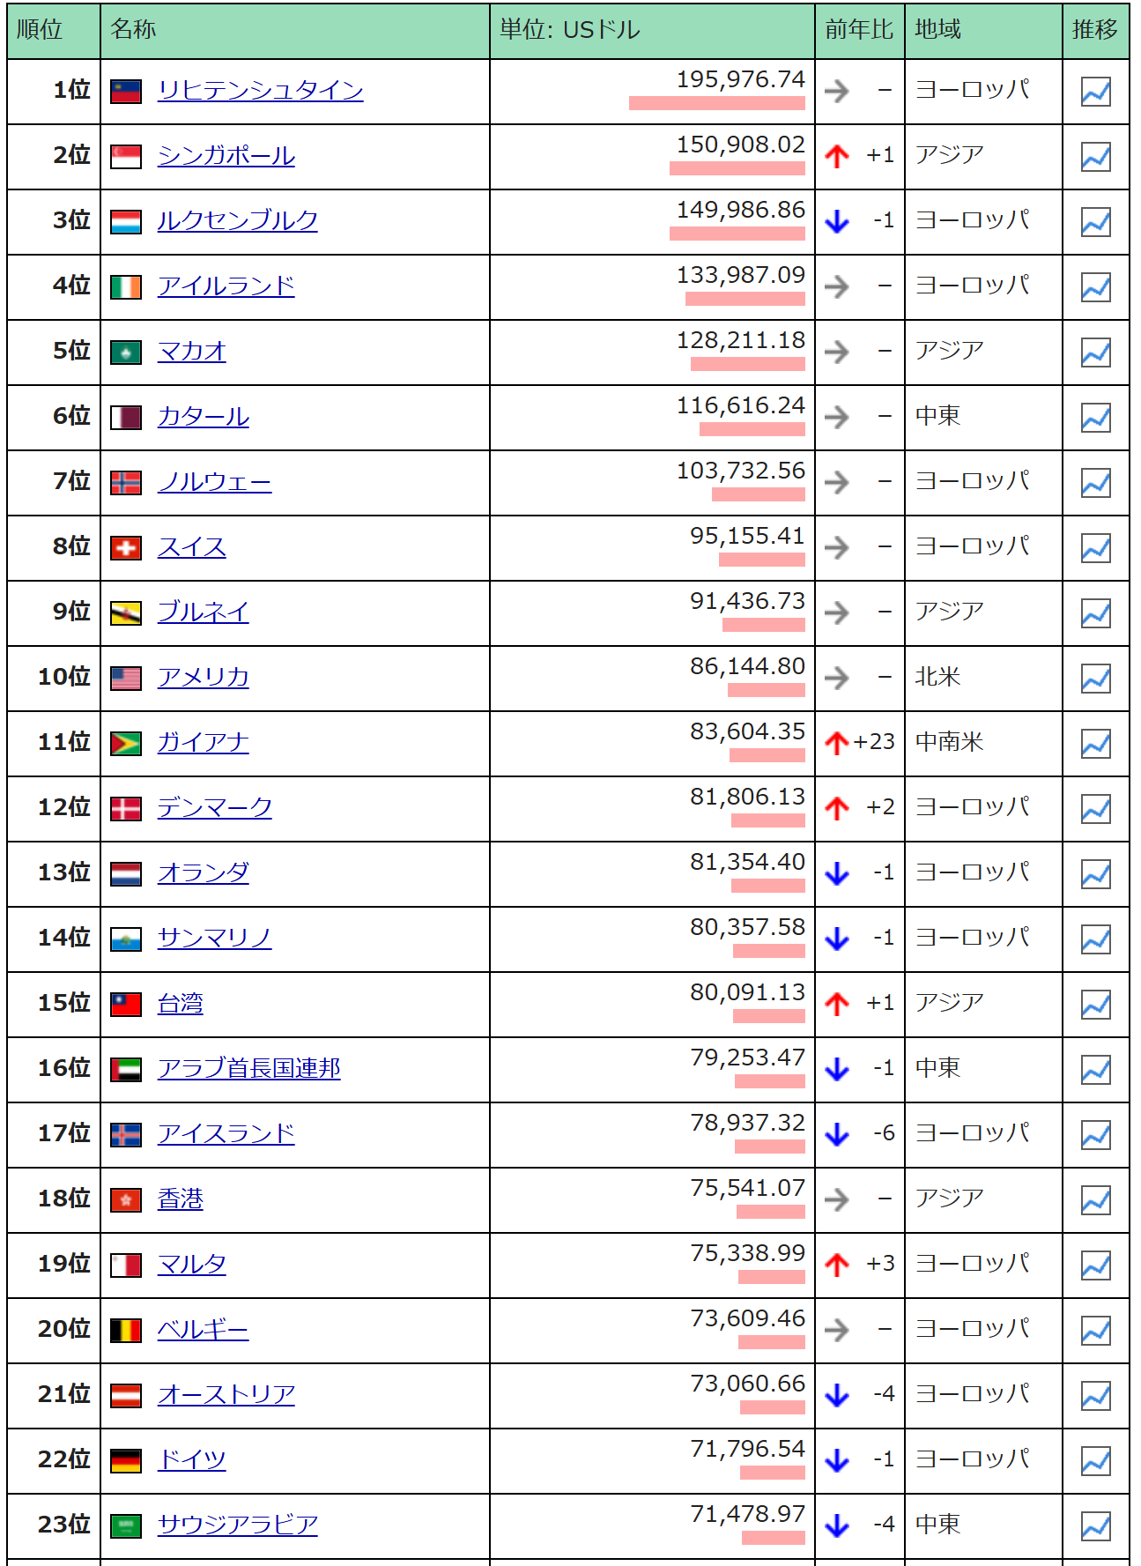Click the trend chart icon for Macau

tap(1095, 353)
